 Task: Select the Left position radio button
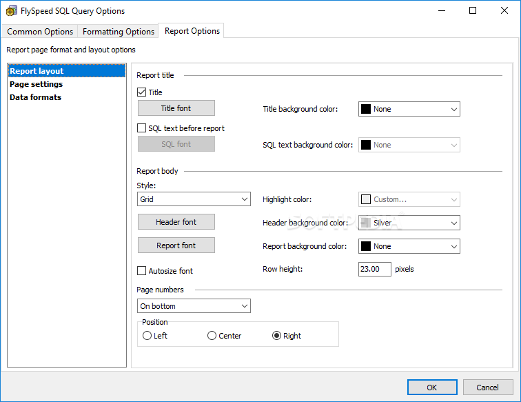[147, 336]
